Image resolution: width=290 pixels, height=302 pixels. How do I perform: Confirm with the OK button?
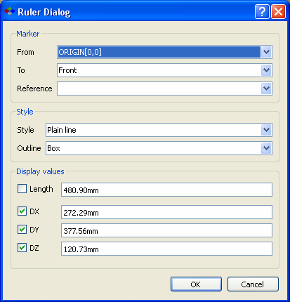click(x=196, y=284)
